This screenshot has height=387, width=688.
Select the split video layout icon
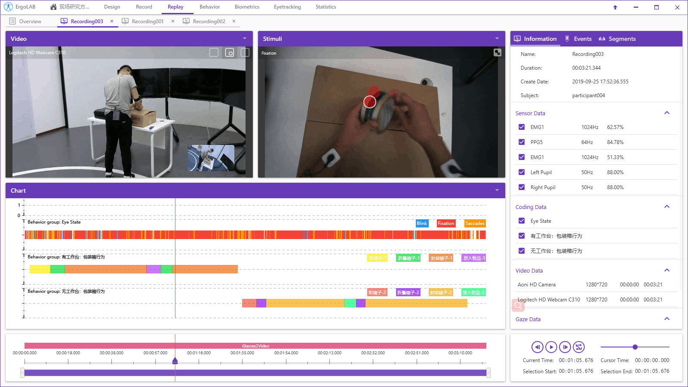[245, 52]
